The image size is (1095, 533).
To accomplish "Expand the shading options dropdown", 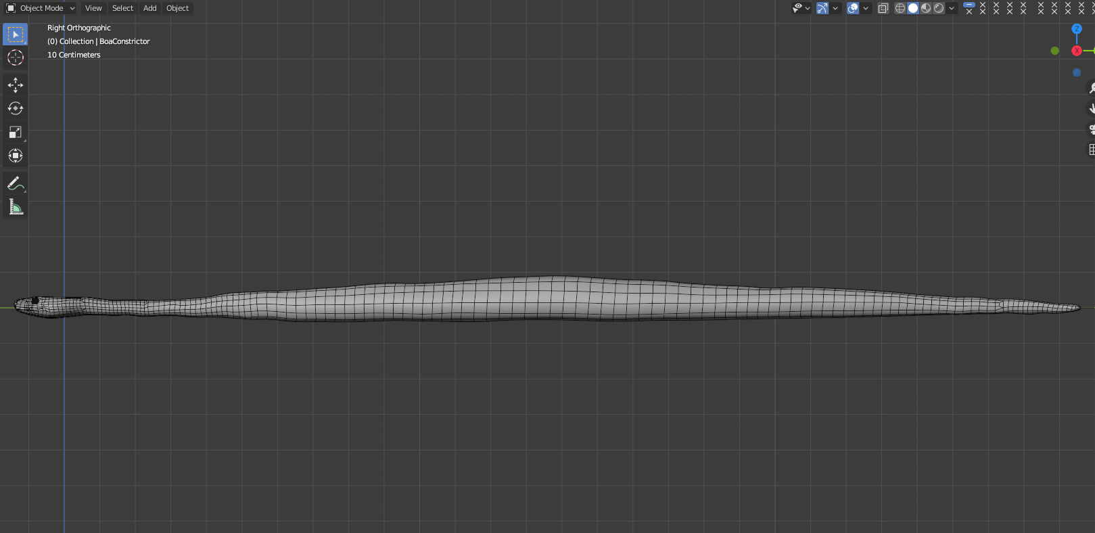I will coord(952,8).
